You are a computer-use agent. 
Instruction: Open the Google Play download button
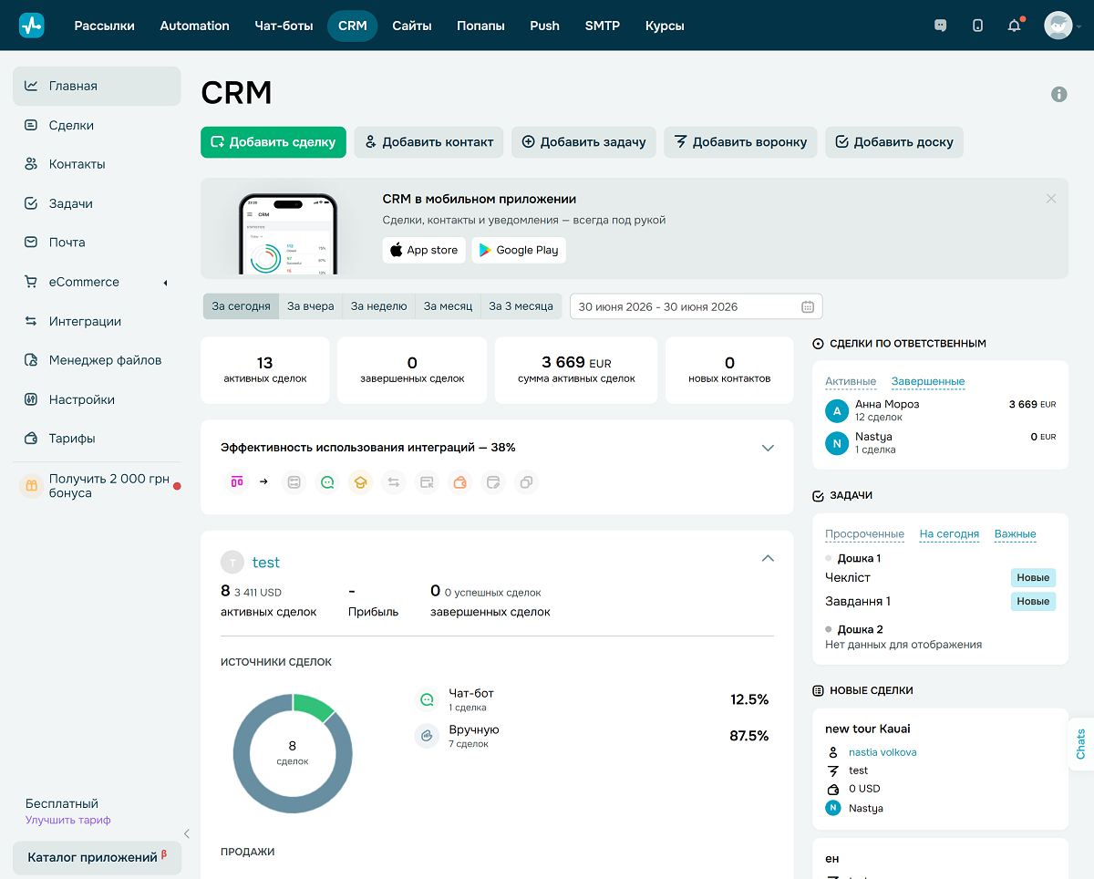click(x=519, y=250)
